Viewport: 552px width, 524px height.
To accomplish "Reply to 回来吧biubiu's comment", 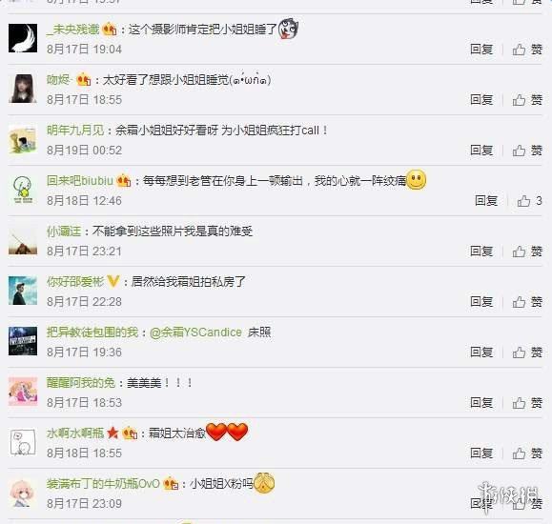I will tap(486, 201).
